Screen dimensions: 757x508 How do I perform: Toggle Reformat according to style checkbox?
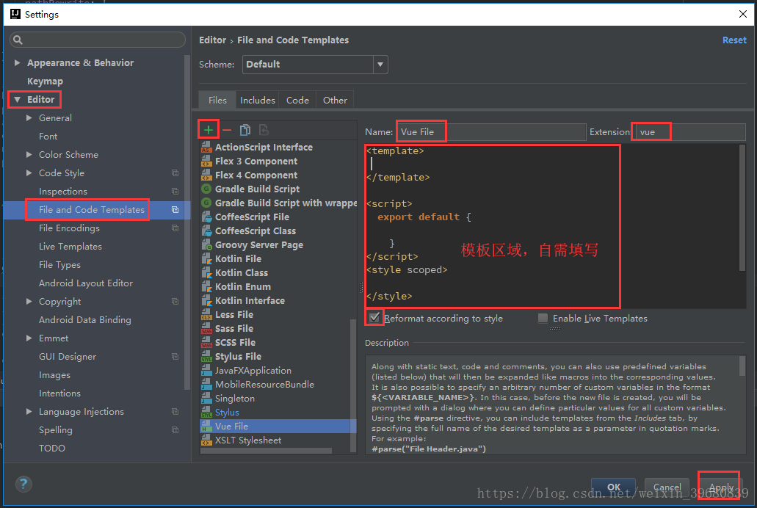pyautogui.click(x=374, y=318)
